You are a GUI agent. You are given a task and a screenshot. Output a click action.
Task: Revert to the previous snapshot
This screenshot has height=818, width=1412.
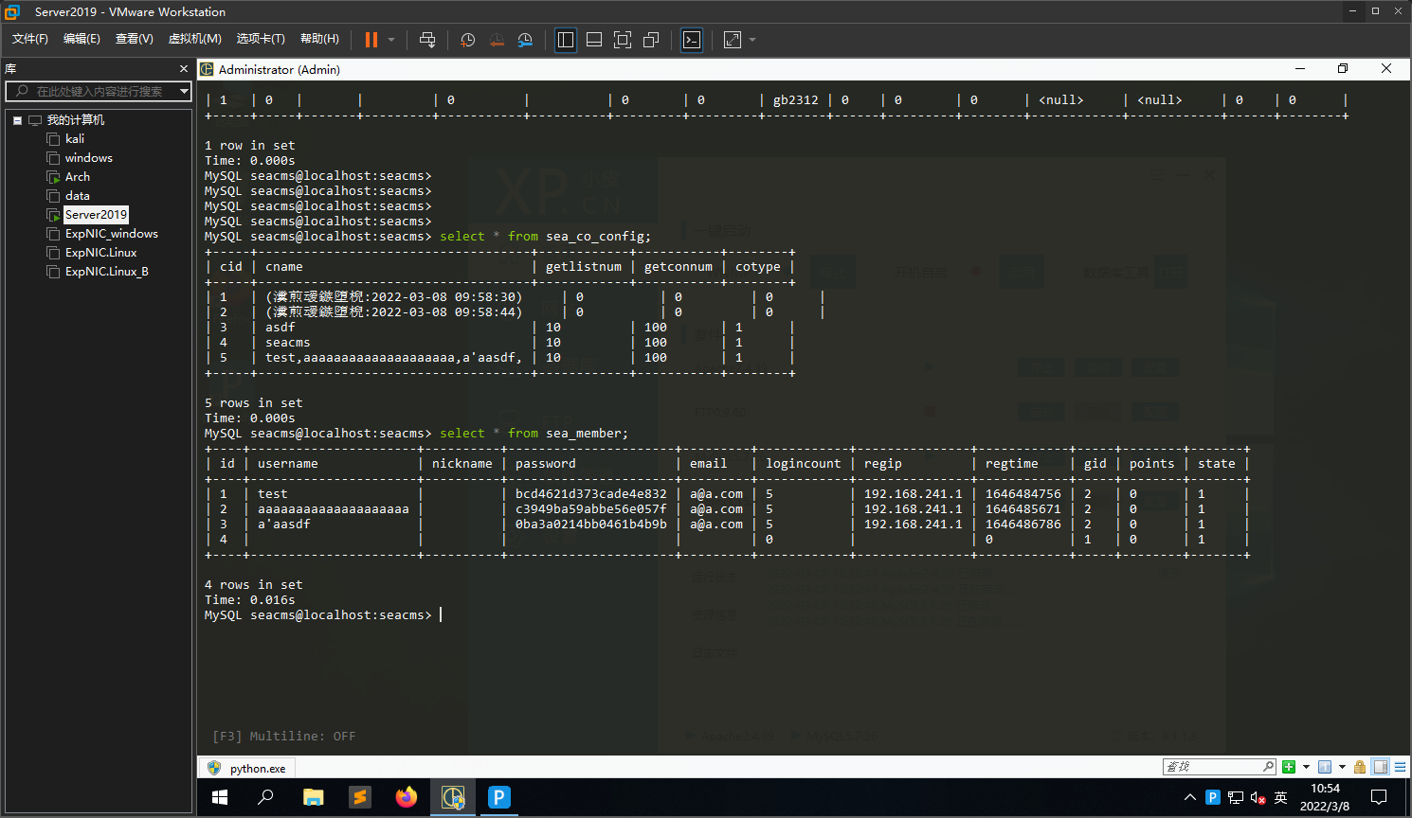tap(496, 40)
